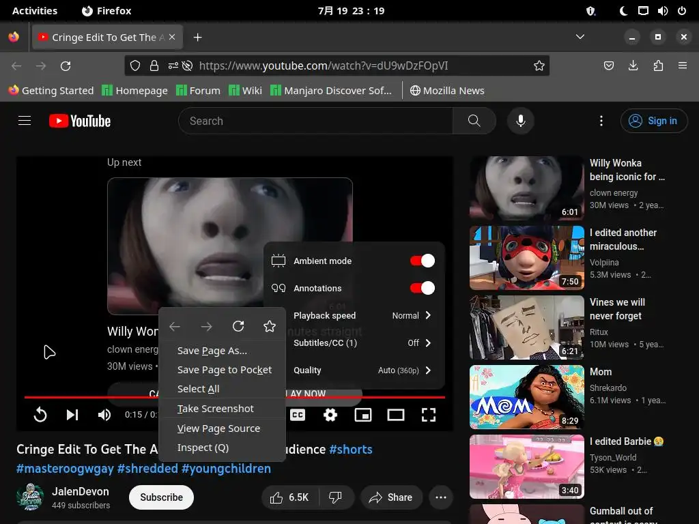Choose Save Page As… from context menu
Screen dimensions: 699x524
click(222, 351)
